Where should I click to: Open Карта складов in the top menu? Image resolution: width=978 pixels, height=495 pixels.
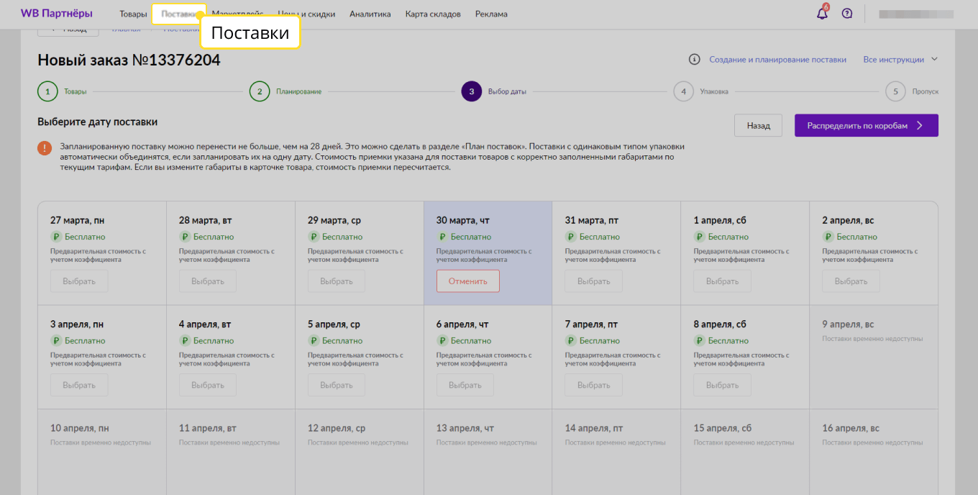tap(433, 14)
